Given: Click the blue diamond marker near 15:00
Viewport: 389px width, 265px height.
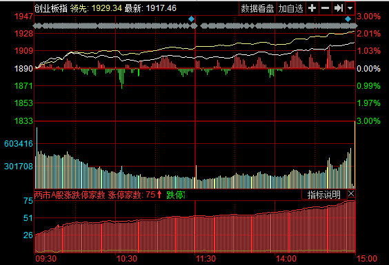Looking at the screenshot, I should [x=348, y=19].
